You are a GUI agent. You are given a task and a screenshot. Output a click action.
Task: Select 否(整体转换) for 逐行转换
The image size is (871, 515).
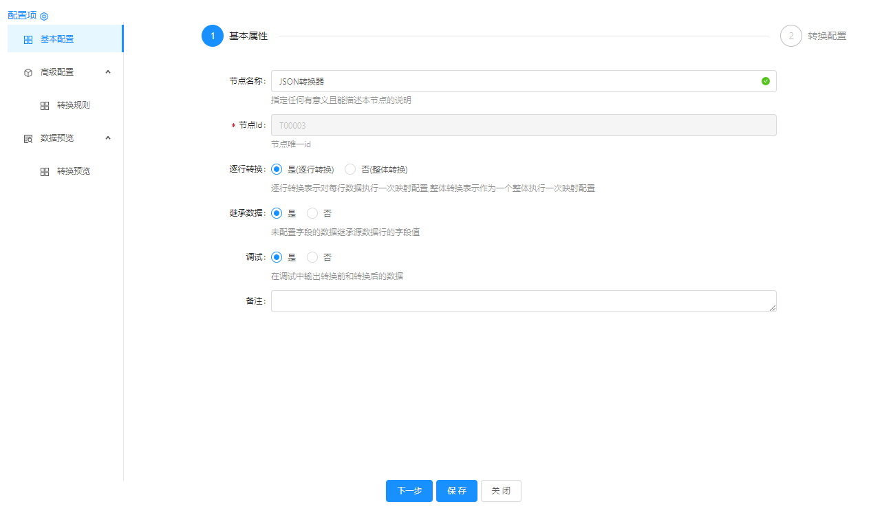click(350, 169)
